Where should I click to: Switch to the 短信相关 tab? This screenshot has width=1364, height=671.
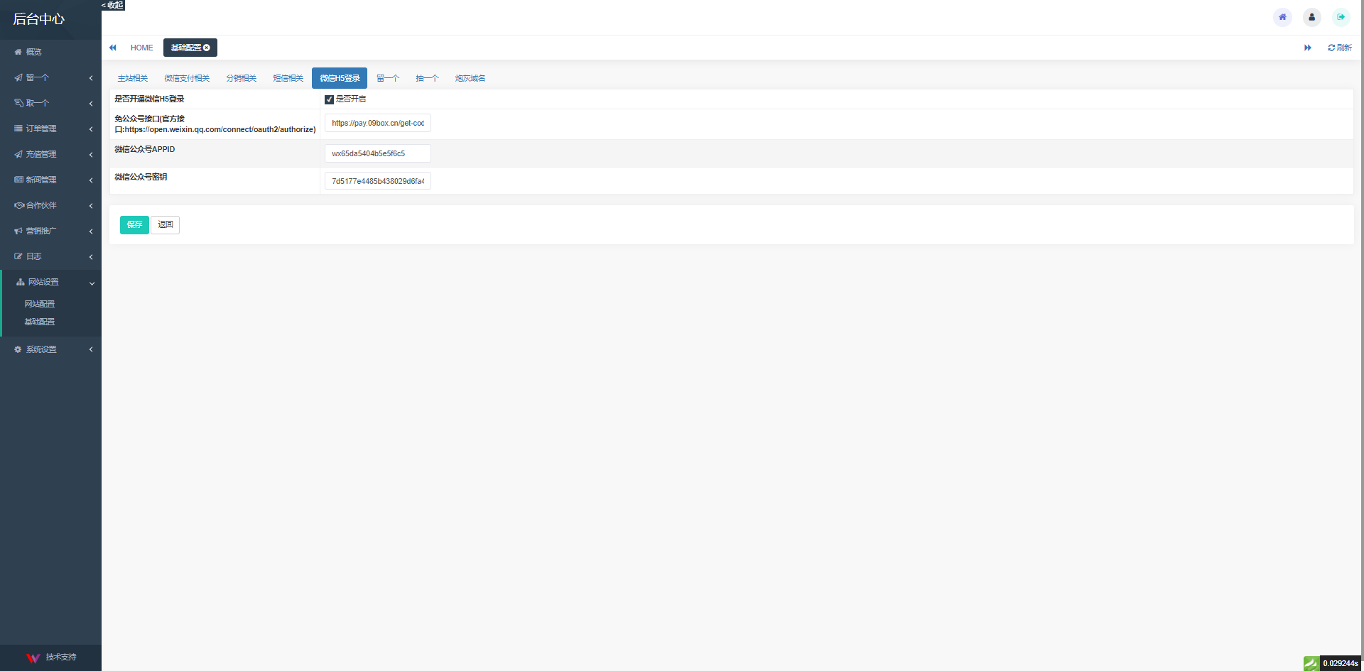pos(288,78)
